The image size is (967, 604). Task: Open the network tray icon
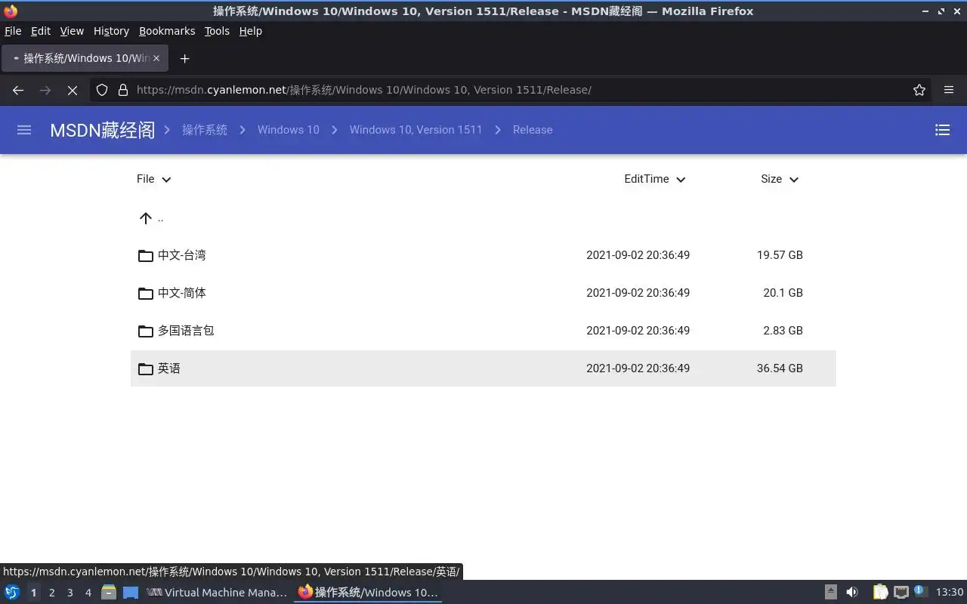coord(901,592)
